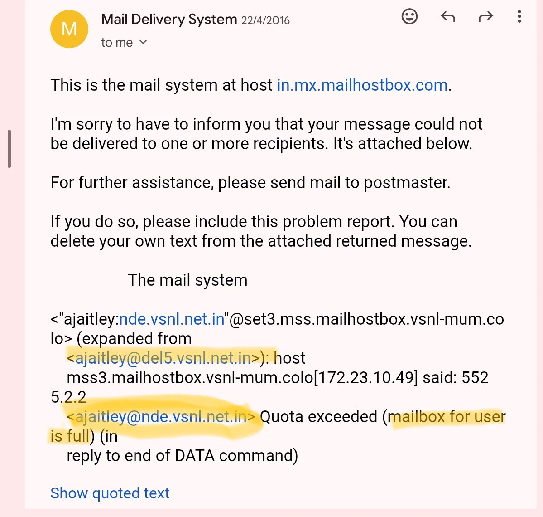Click the vertical scroll indicator on left edge
Screen dimensions: 543x517
[10, 149]
